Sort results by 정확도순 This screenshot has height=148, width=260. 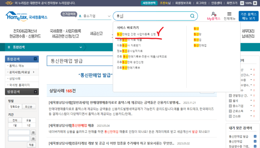pos(15,107)
